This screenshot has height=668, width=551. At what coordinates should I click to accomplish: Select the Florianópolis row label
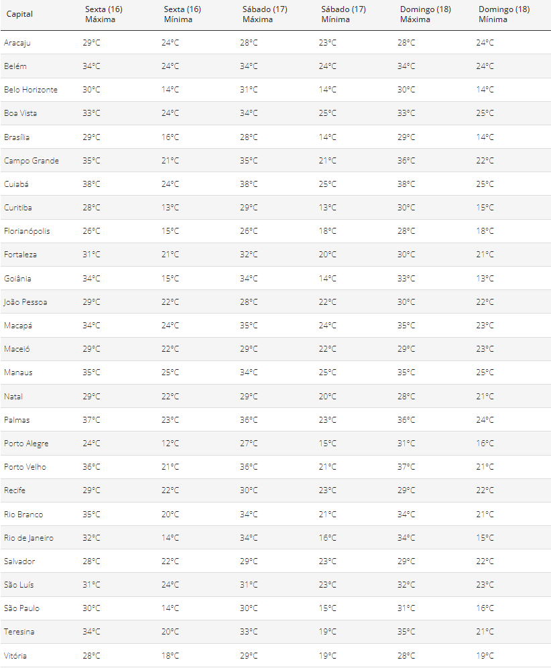pyautogui.click(x=27, y=231)
